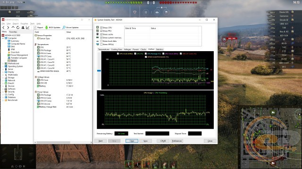
Task: Click the line graph toolbar icon
Action: pyautogui.click(x=27, y=28)
